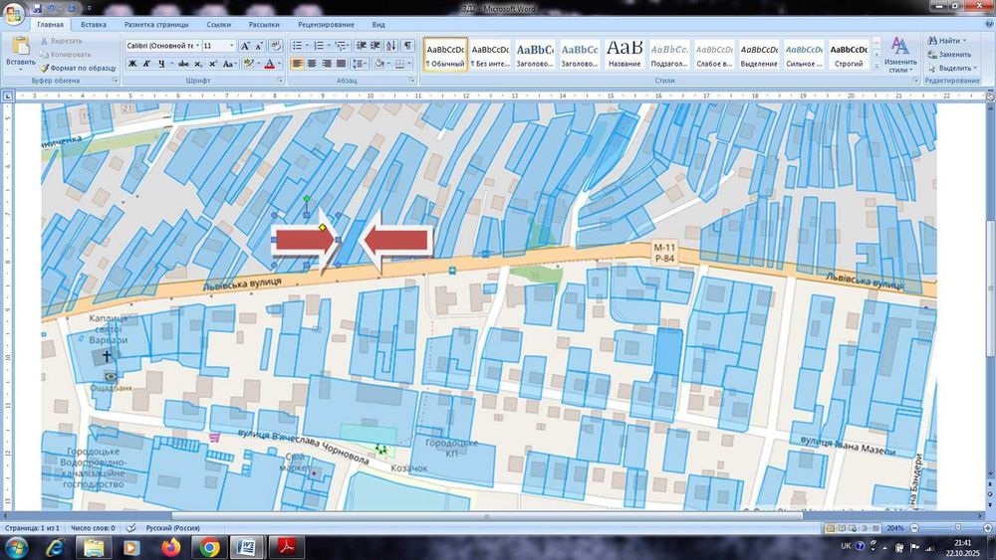
Task: Center the paragraph text
Action: coord(312,64)
